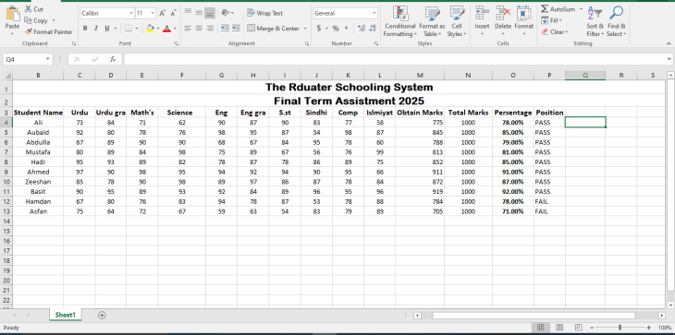Add a new sheet with plus button
The image size is (675, 335).
point(102,315)
